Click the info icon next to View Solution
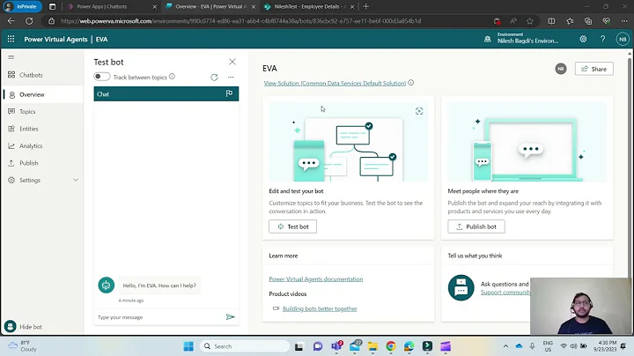The image size is (634, 356). tap(411, 83)
